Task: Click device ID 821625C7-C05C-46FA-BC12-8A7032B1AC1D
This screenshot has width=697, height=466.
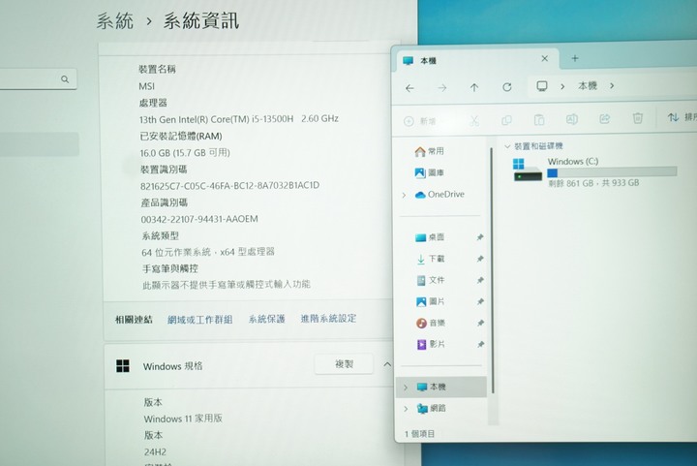Action: click(229, 185)
